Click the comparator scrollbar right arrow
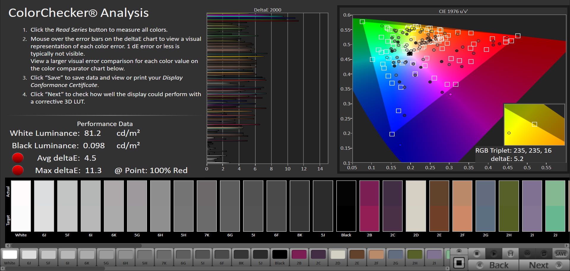This screenshot has height=271, width=570. click(567, 245)
